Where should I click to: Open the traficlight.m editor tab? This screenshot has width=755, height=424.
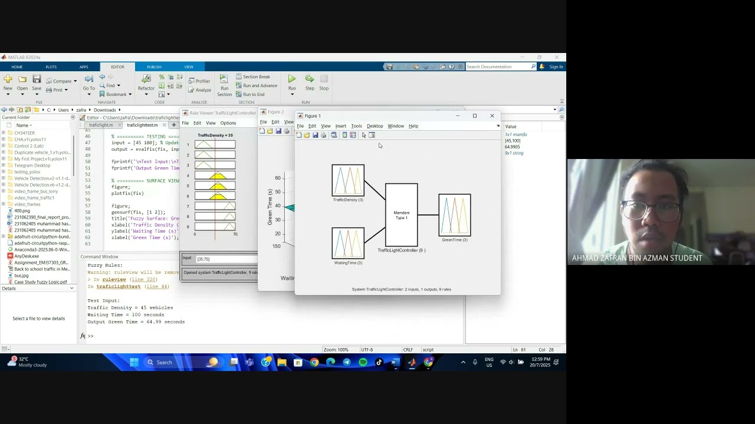pyautogui.click(x=101, y=125)
